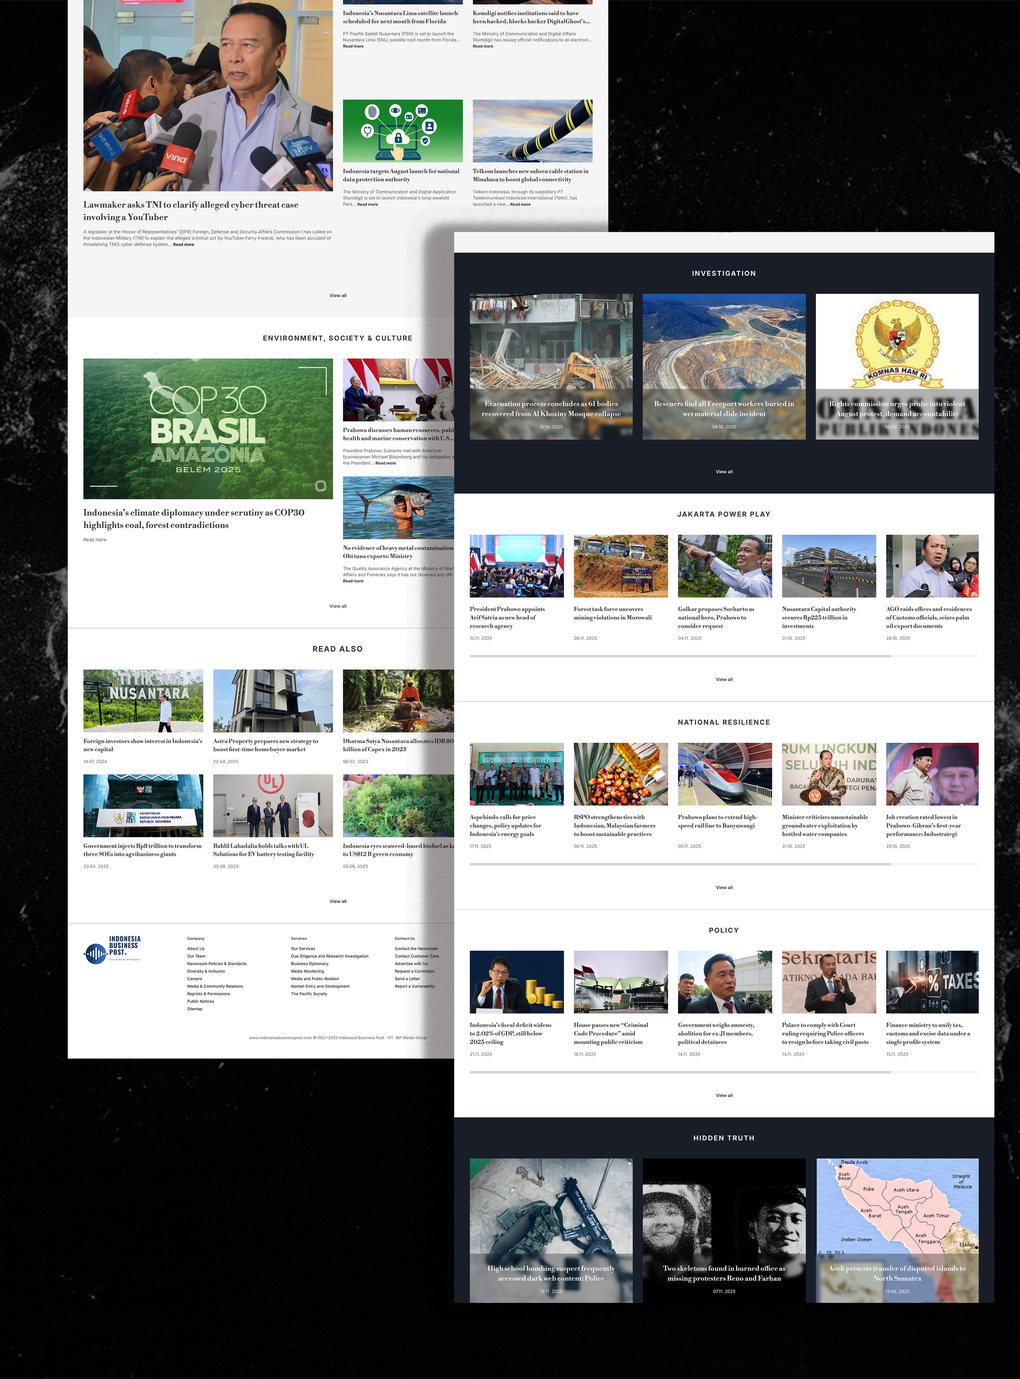Click View all under Jakarta Power Play
This screenshot has height=1379, width=1020.
tap(724, 680)
